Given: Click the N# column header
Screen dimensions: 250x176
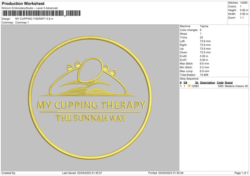Looking at the screenshot, I should (185, 83).
